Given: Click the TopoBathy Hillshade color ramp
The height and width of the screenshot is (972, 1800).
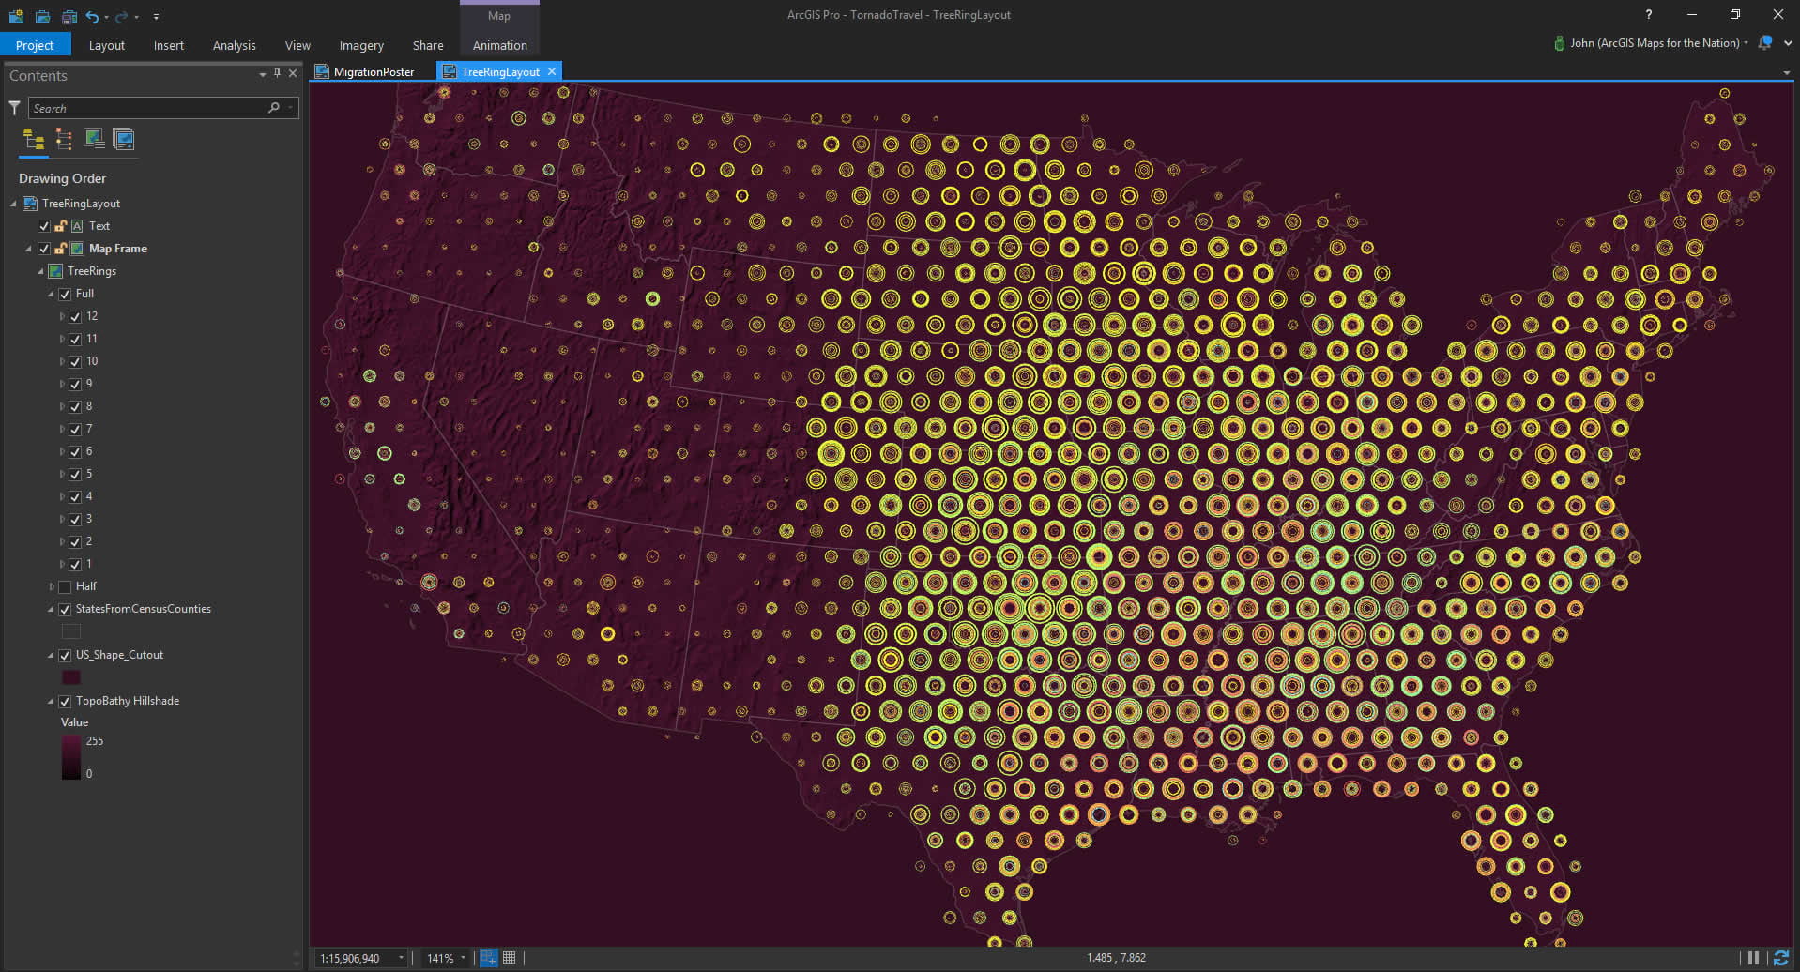Looking at the screenshot, I should 71,757.
